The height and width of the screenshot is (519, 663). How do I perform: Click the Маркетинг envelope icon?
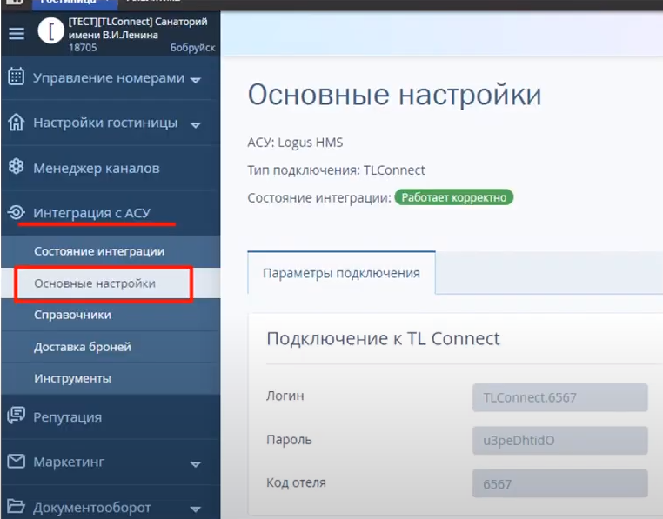pyautogui.click(x=16, y=462)
